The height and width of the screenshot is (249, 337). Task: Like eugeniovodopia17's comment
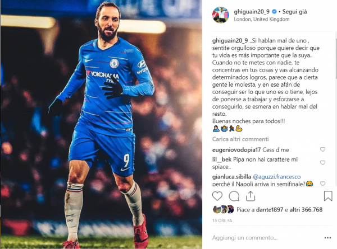(322, 149)
